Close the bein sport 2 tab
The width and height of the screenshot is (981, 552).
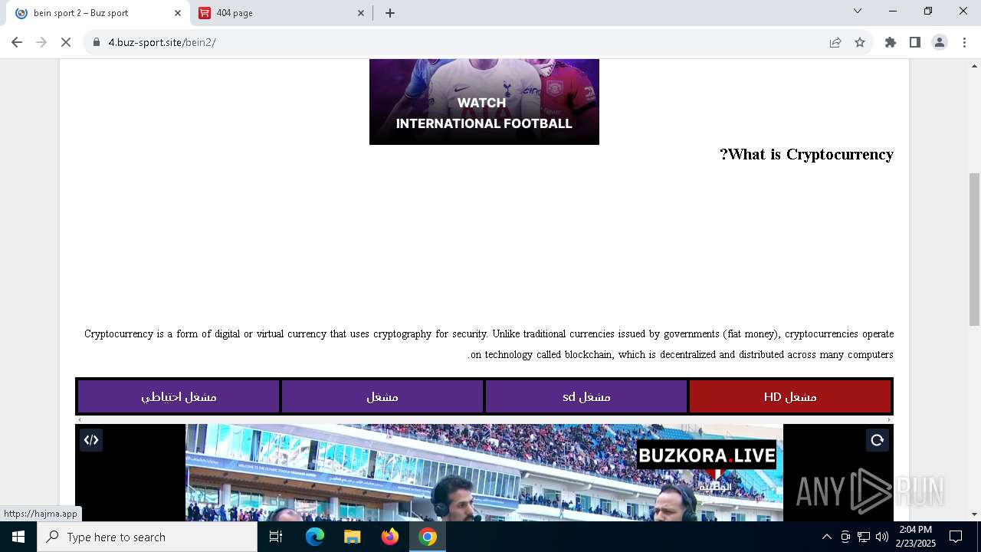tap(178, 13)
